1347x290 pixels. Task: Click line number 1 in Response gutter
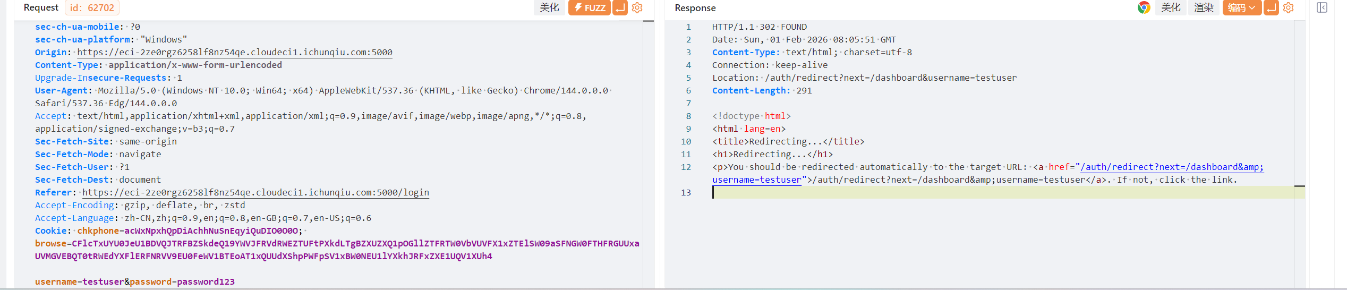click(688, 27)
